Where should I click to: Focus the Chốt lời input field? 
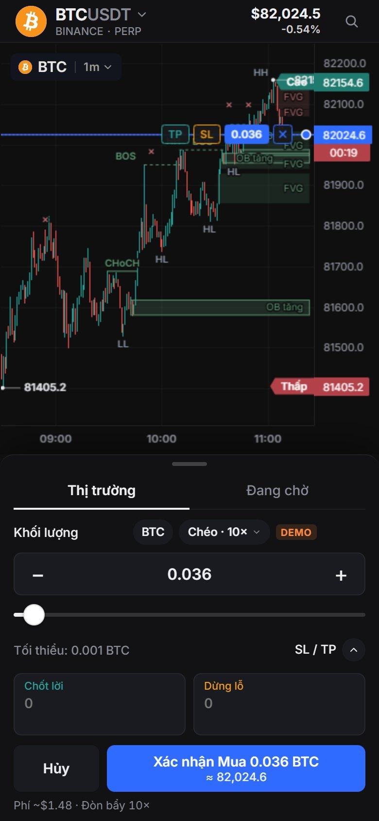pos(100,704)
